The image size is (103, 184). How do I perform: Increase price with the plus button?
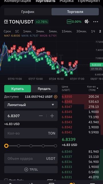pyautogui.click(x=52, y=116)
